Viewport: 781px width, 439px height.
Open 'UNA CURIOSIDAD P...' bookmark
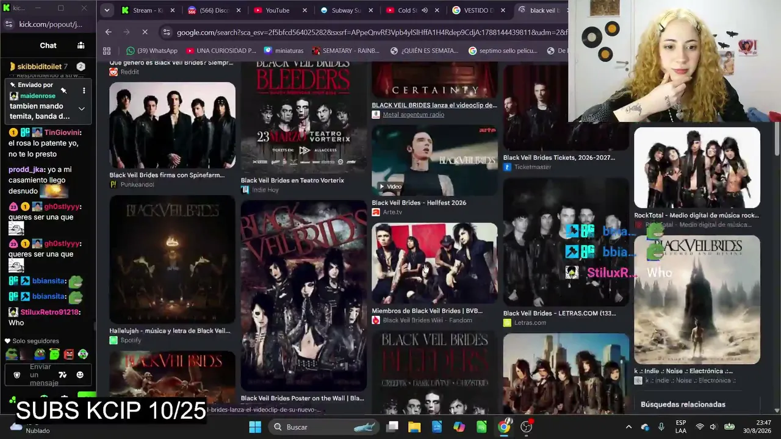221,51
